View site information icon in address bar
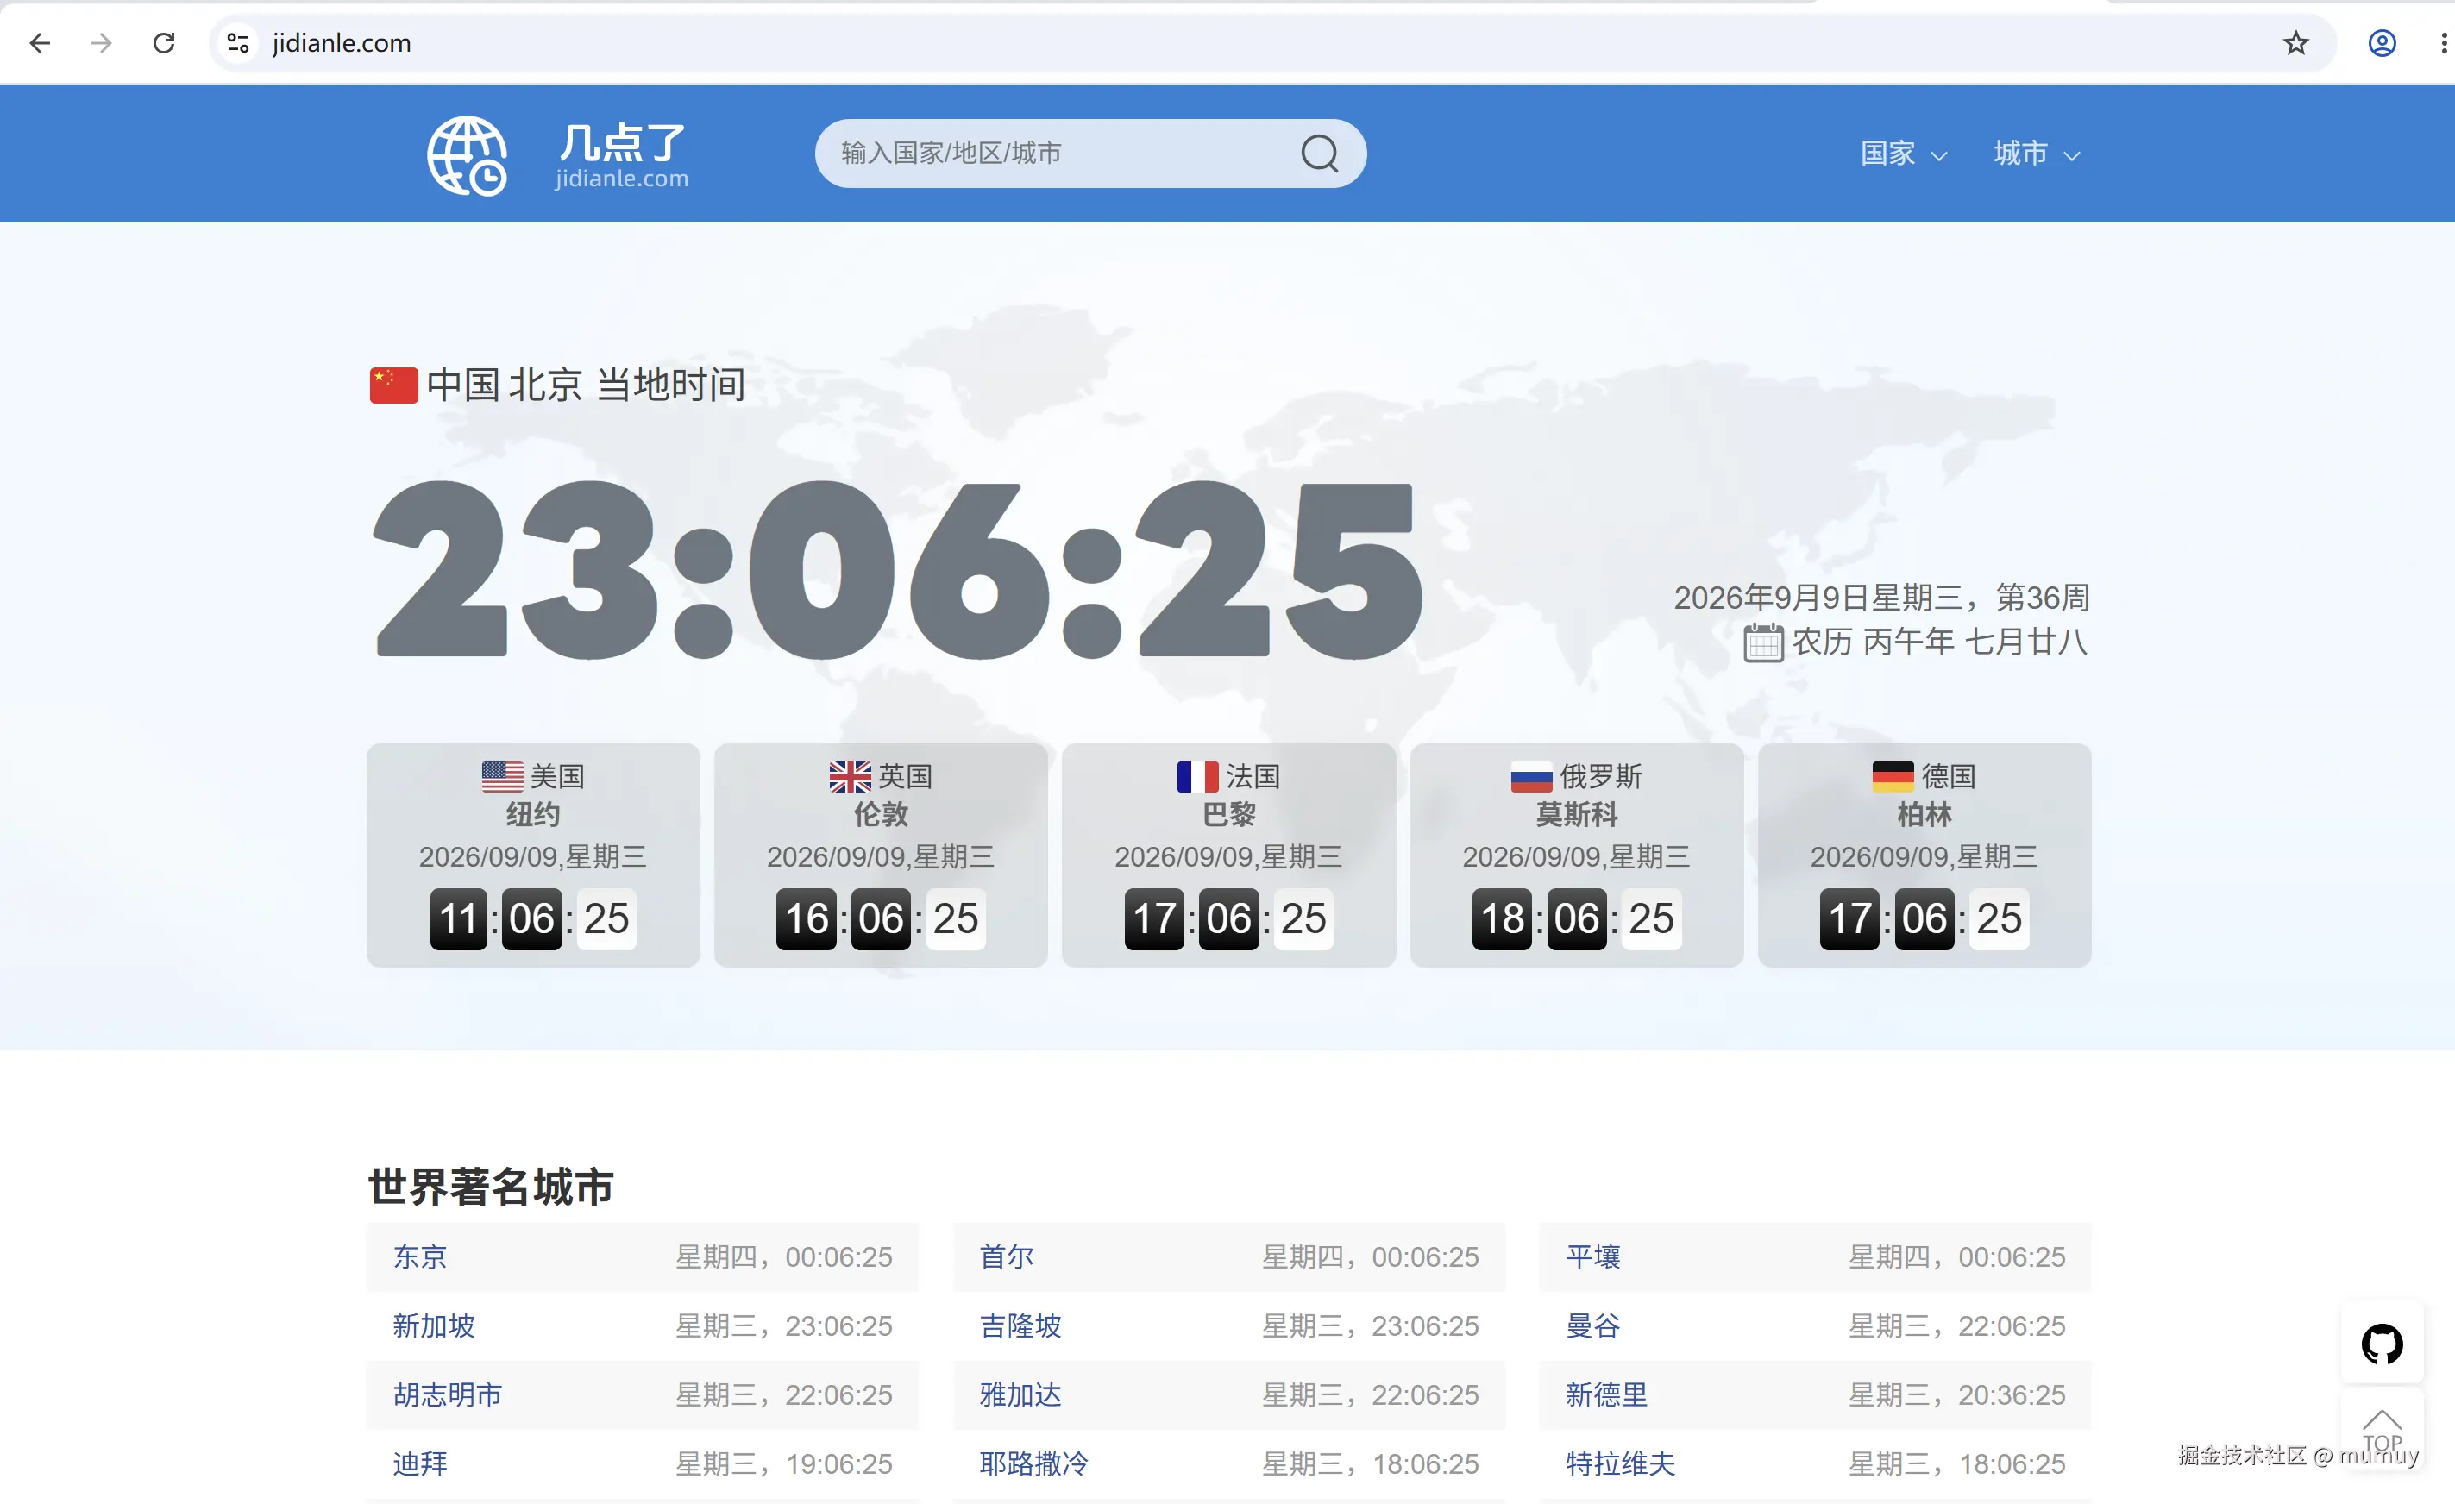Screen dimensions: 2455x1504 point(238,43)
